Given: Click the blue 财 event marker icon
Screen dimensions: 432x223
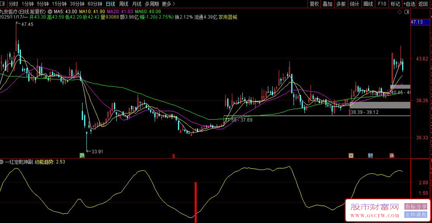Looking at the screenshot, I should (371, 155).
